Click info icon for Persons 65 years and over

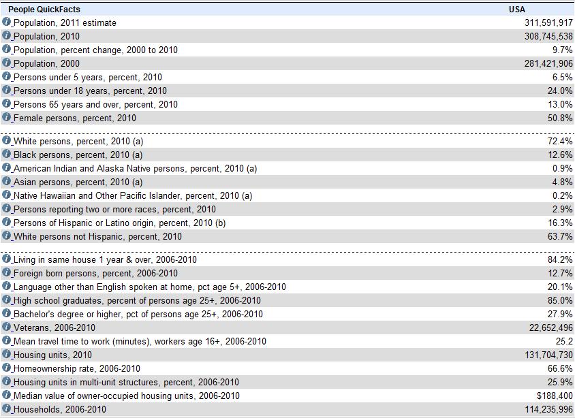point(6,103)
